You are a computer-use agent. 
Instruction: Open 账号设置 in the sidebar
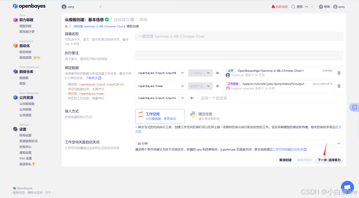pos(25,135)
